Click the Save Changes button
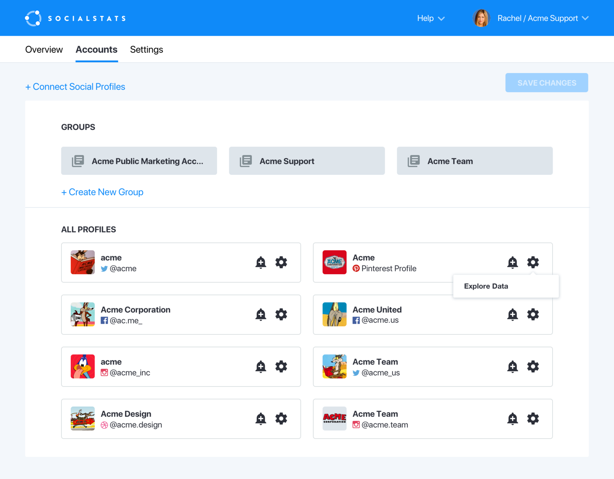The width and height of the screenshot is (614, 479). coord(546,83)
